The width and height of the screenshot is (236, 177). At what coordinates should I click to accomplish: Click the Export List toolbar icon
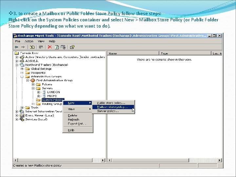63,47
